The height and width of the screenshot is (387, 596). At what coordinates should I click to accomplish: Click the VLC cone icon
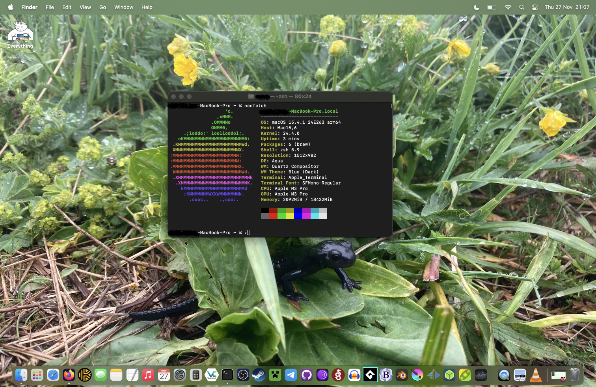coord(536,375)
